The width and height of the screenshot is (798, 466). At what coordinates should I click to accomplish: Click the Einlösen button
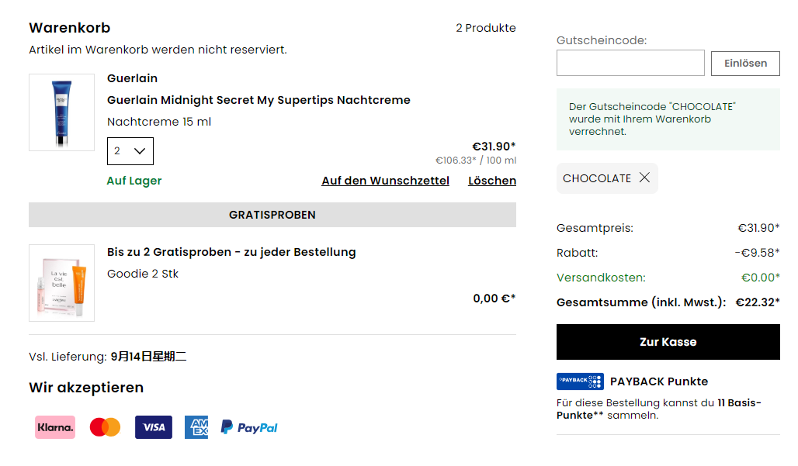click(x=745, y=63)
